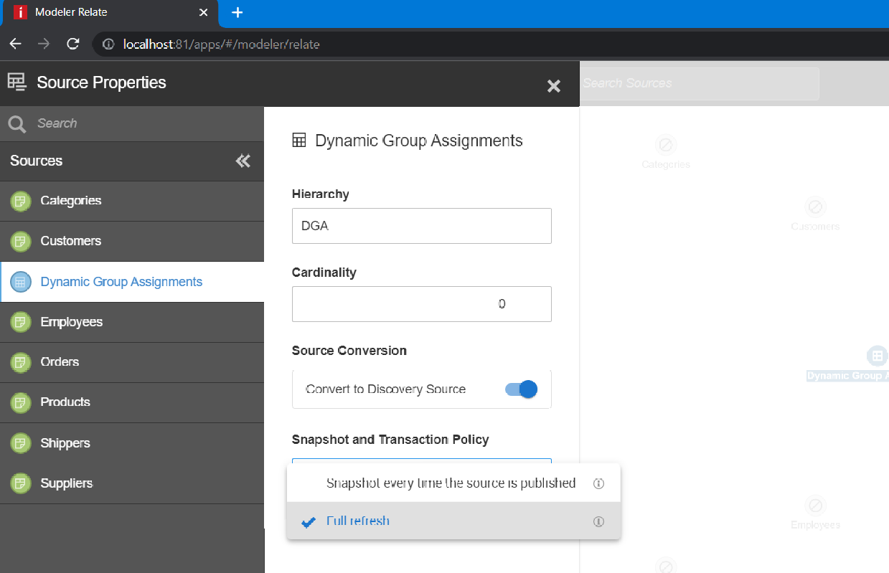Select the Orders source in the sidebar list
This screenshot has height=573, width=889.
pyautogui.click(x=132, y=362)
